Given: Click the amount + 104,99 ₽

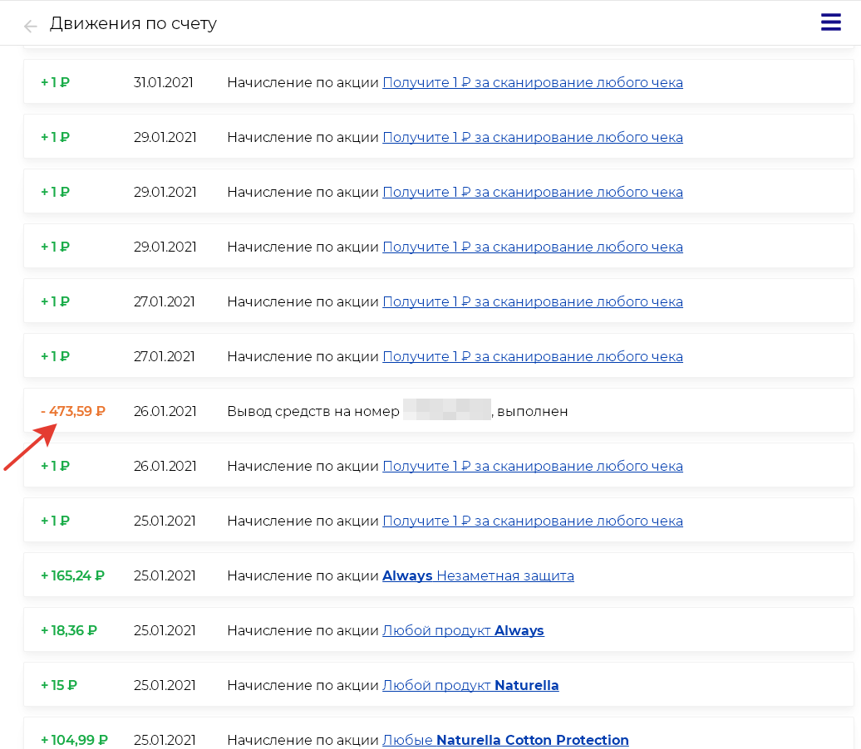Looking at the screenshot, I should click(x=74, y=740).
